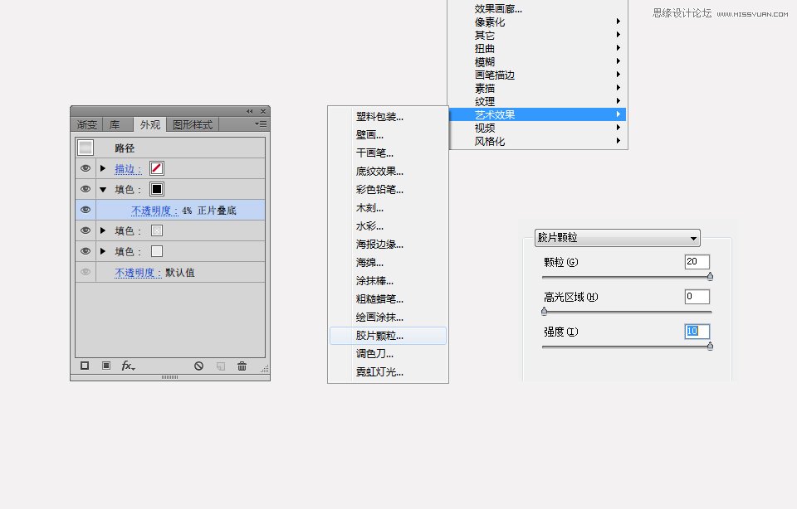Click the 强度 value field showing 10
This screenshot has height=509, width=797.
coord(697,332)
